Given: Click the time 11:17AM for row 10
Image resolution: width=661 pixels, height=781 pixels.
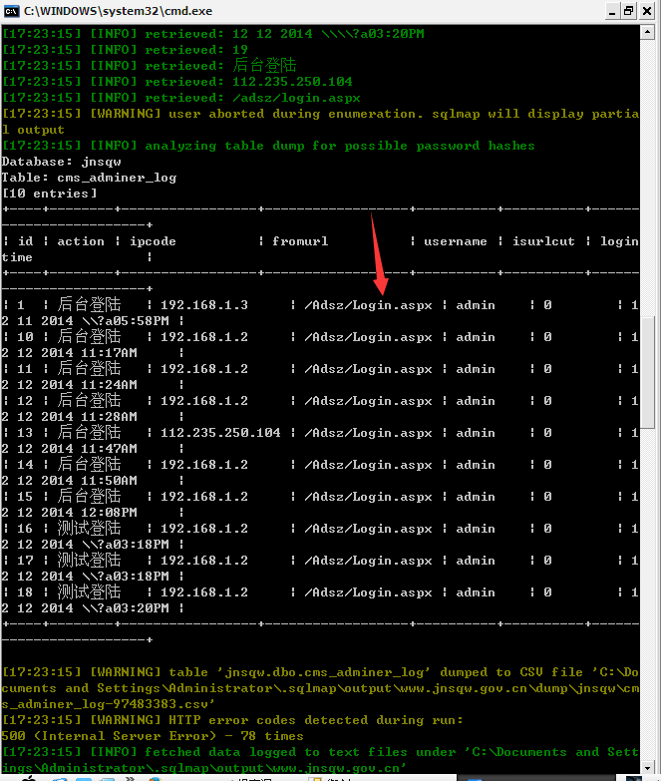Looking at the screenshot, I should (x=109, y=353).
